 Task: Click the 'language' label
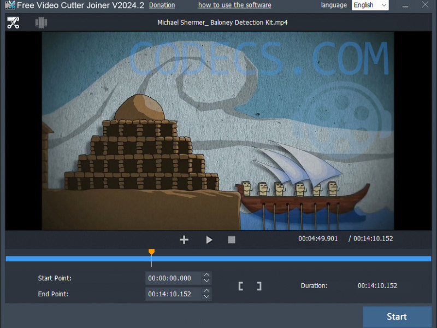pos(334,5)
